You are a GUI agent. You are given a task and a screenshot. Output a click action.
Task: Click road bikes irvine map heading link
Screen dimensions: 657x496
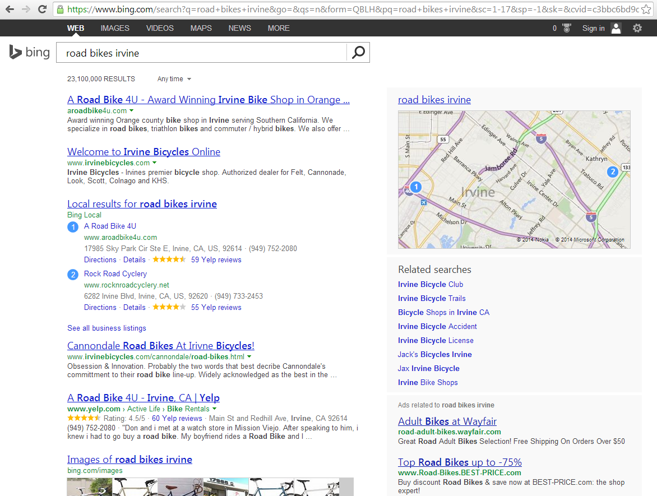434,100
